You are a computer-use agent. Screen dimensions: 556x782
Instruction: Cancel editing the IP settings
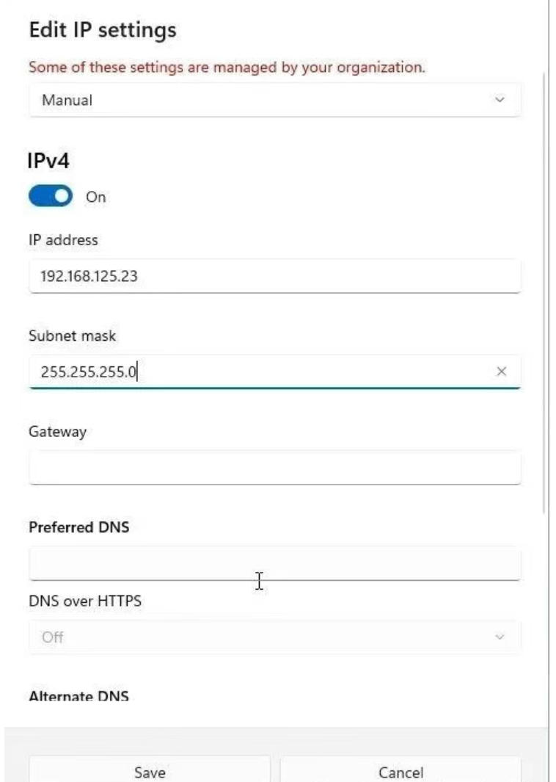pos(400,772)
